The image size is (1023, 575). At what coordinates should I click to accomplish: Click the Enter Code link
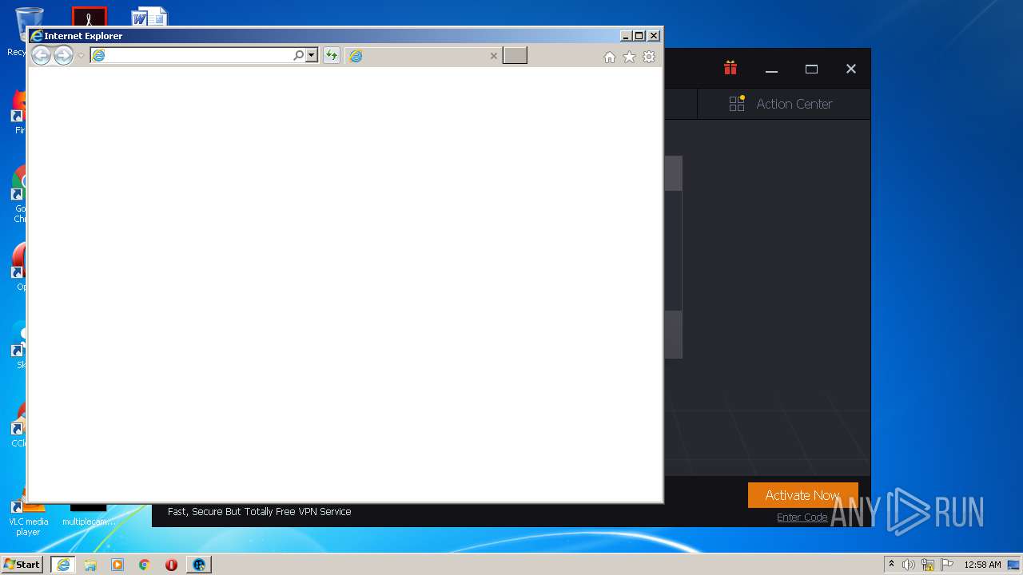coord(802,517)
